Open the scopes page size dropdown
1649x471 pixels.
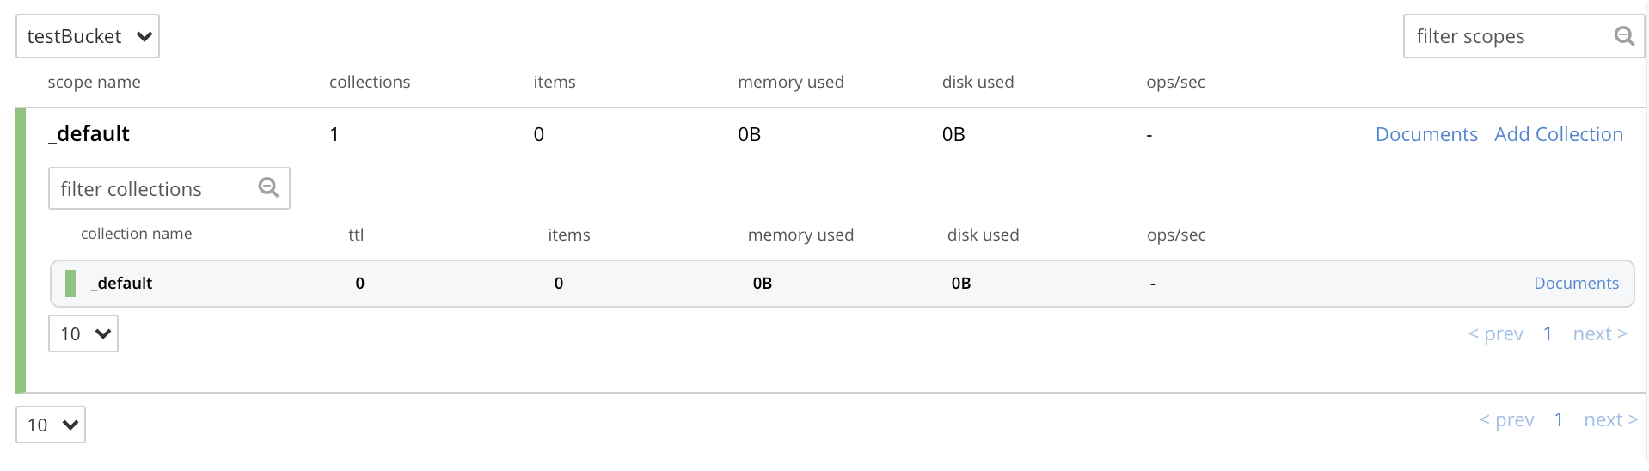[51, 425]
